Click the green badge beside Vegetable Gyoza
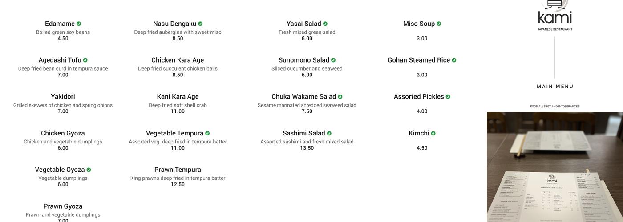Screen dimensions: 623x222 [x=89, y=170]
